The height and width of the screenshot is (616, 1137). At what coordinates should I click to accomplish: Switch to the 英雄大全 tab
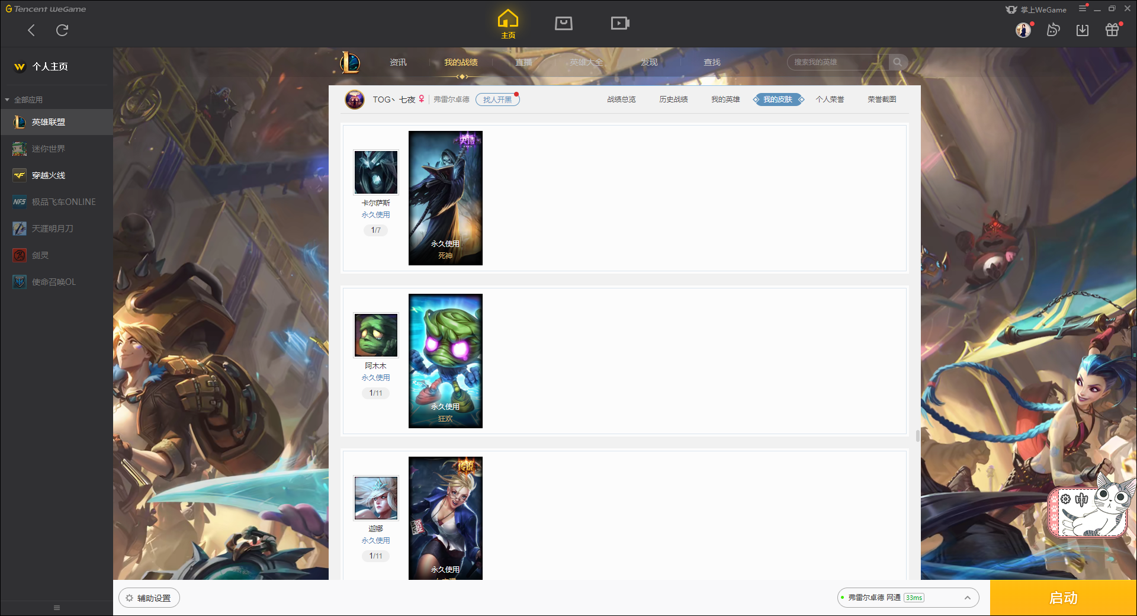tap(586, 62)
